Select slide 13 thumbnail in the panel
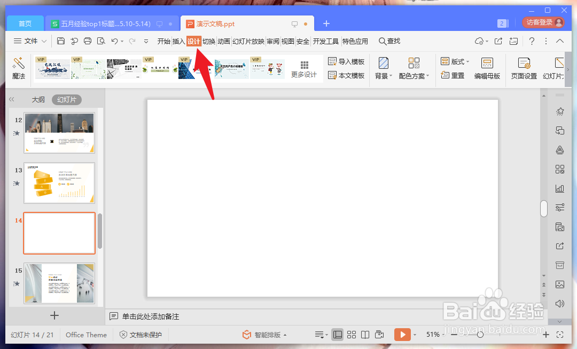Image resolution: width=577 pixels, height=349 pixels. click(x=59, y=183)
